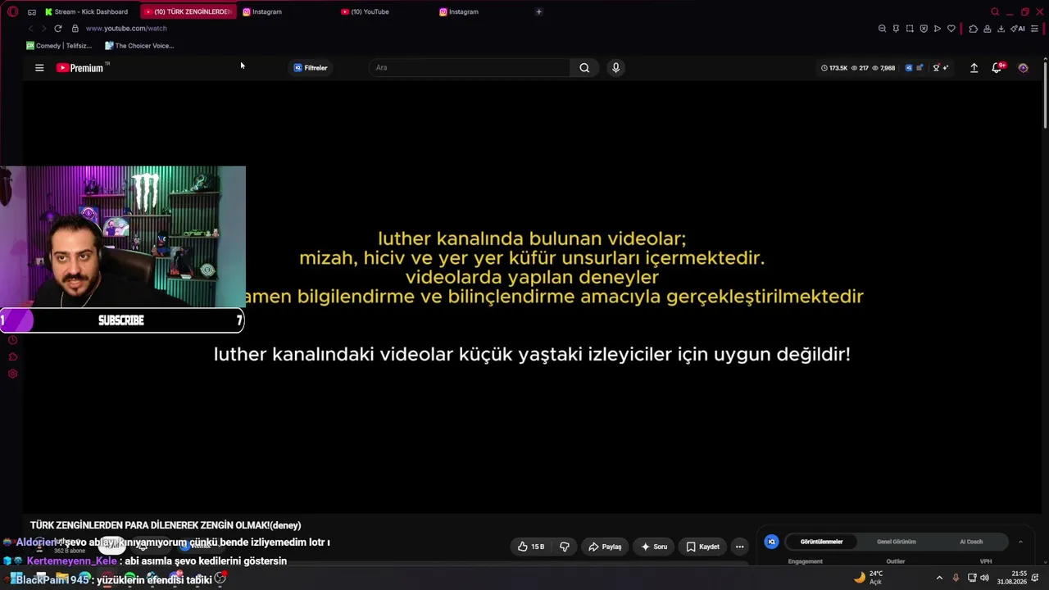The image size is (1049, 590).
Task: Open more actions three-dot menu
Action: (x=739, y=547)
